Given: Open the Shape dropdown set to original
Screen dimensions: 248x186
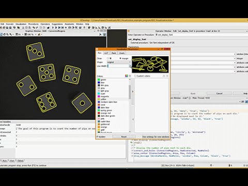Looking at the screenshot, I should pos(119,62).
